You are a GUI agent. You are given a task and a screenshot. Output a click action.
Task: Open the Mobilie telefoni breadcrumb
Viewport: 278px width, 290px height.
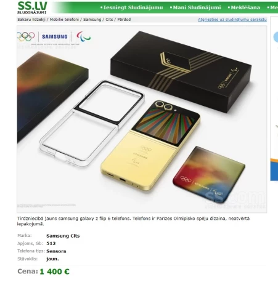64,20
